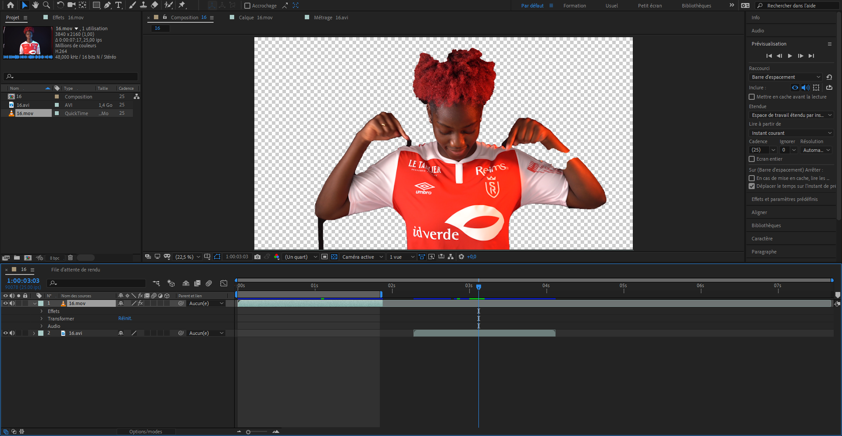Screen dimensions: 842x436
Task: Select the Rotation tool
Action: (x=60, y=5)
